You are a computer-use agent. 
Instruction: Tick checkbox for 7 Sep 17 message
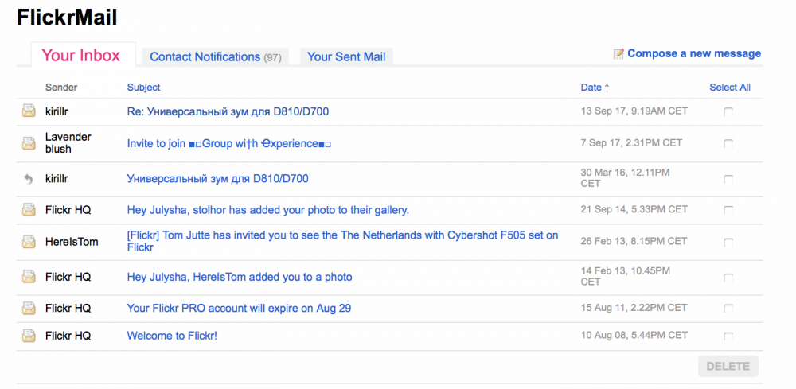[x=728, y=144]
